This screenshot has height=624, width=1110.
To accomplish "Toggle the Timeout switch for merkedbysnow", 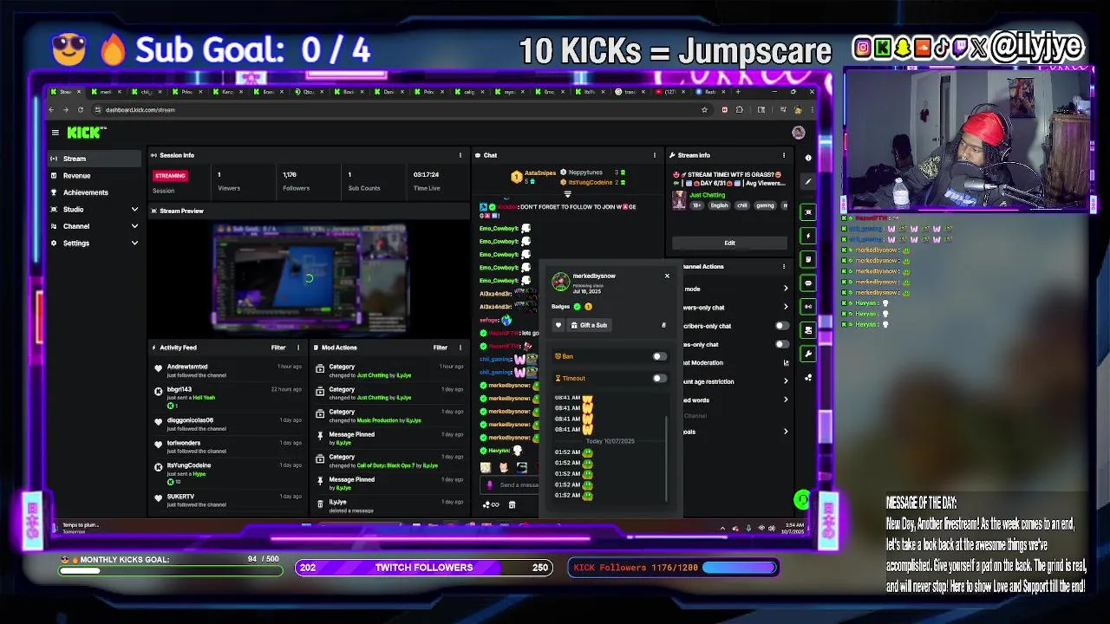I will [659, 378].
